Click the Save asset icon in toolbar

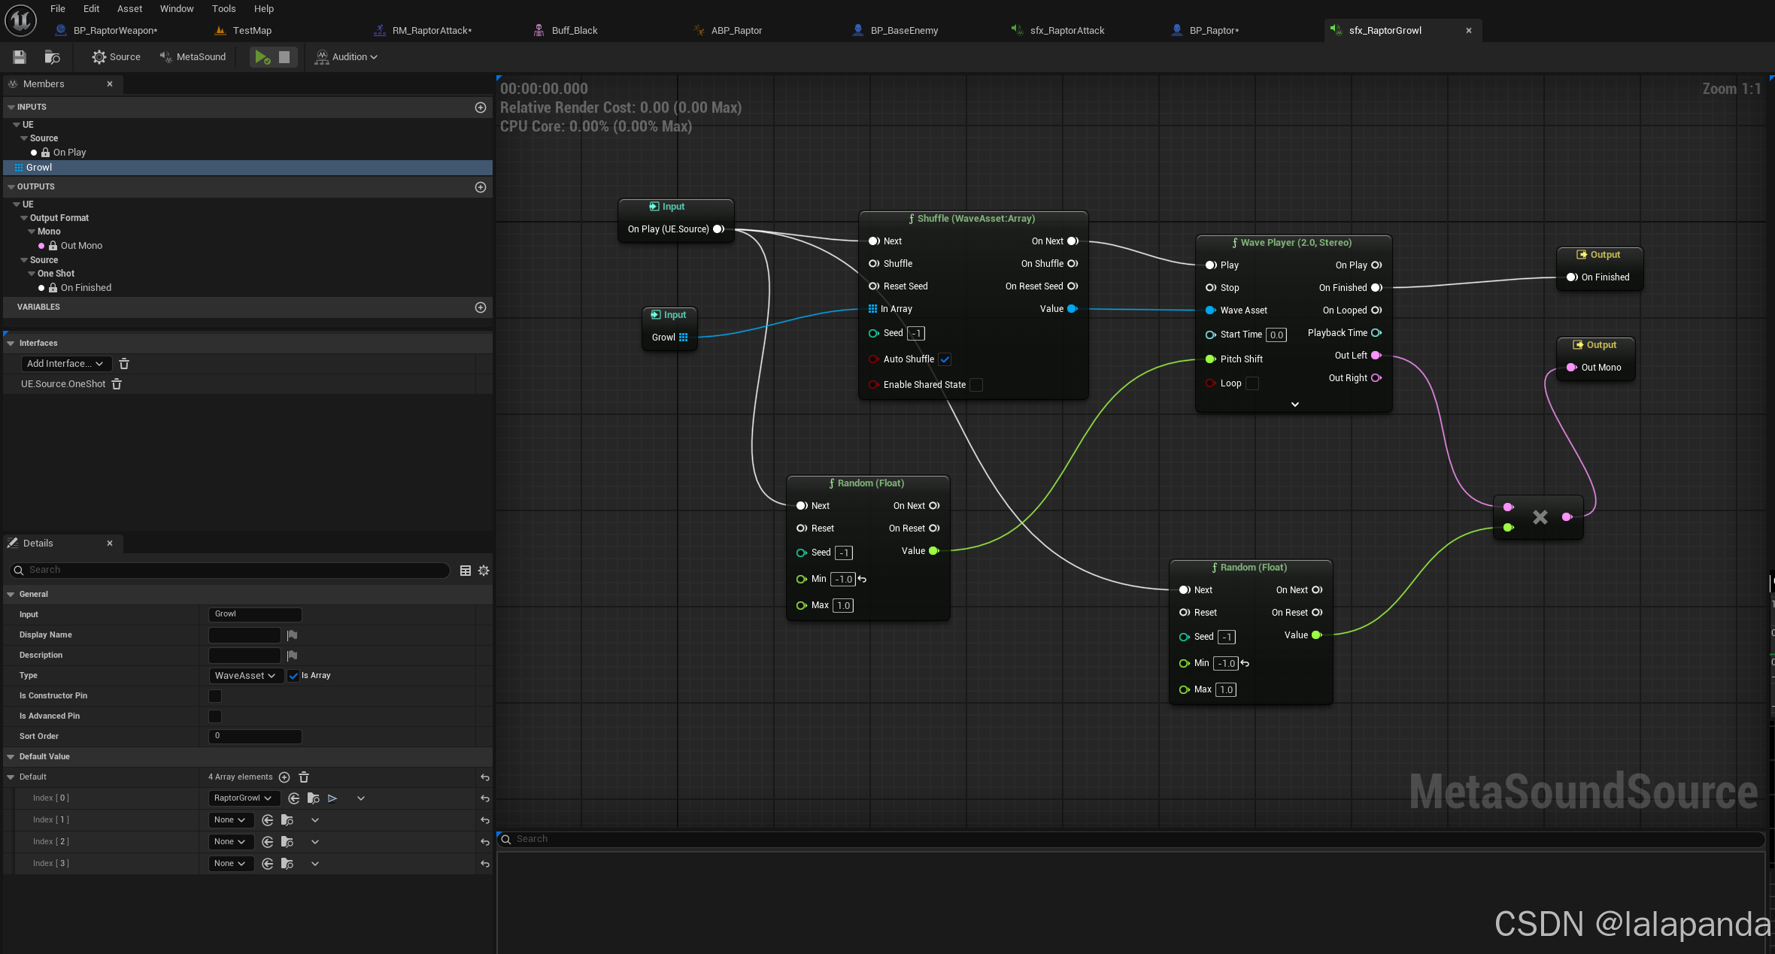coord(20,57)
